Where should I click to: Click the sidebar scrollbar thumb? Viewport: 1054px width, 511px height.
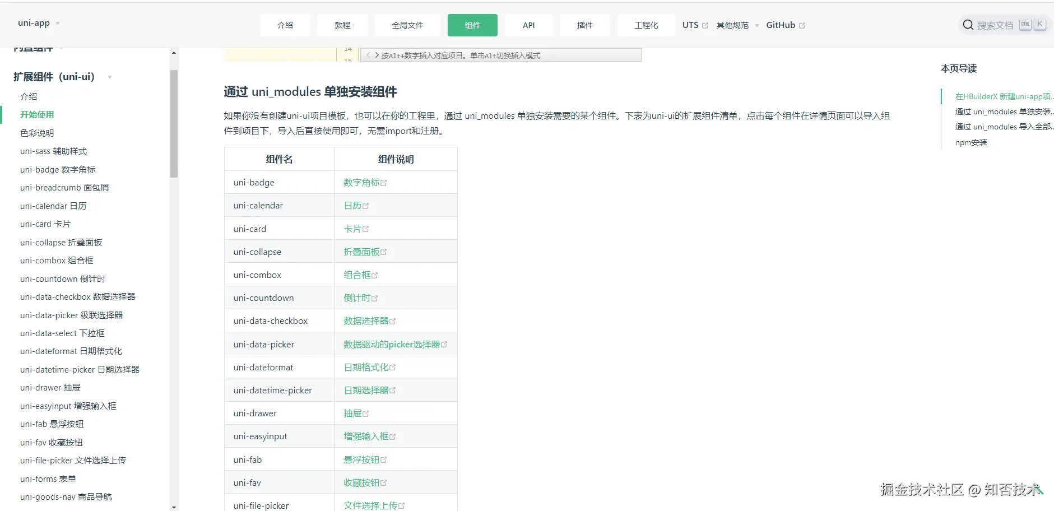click(x=174, y=124)
